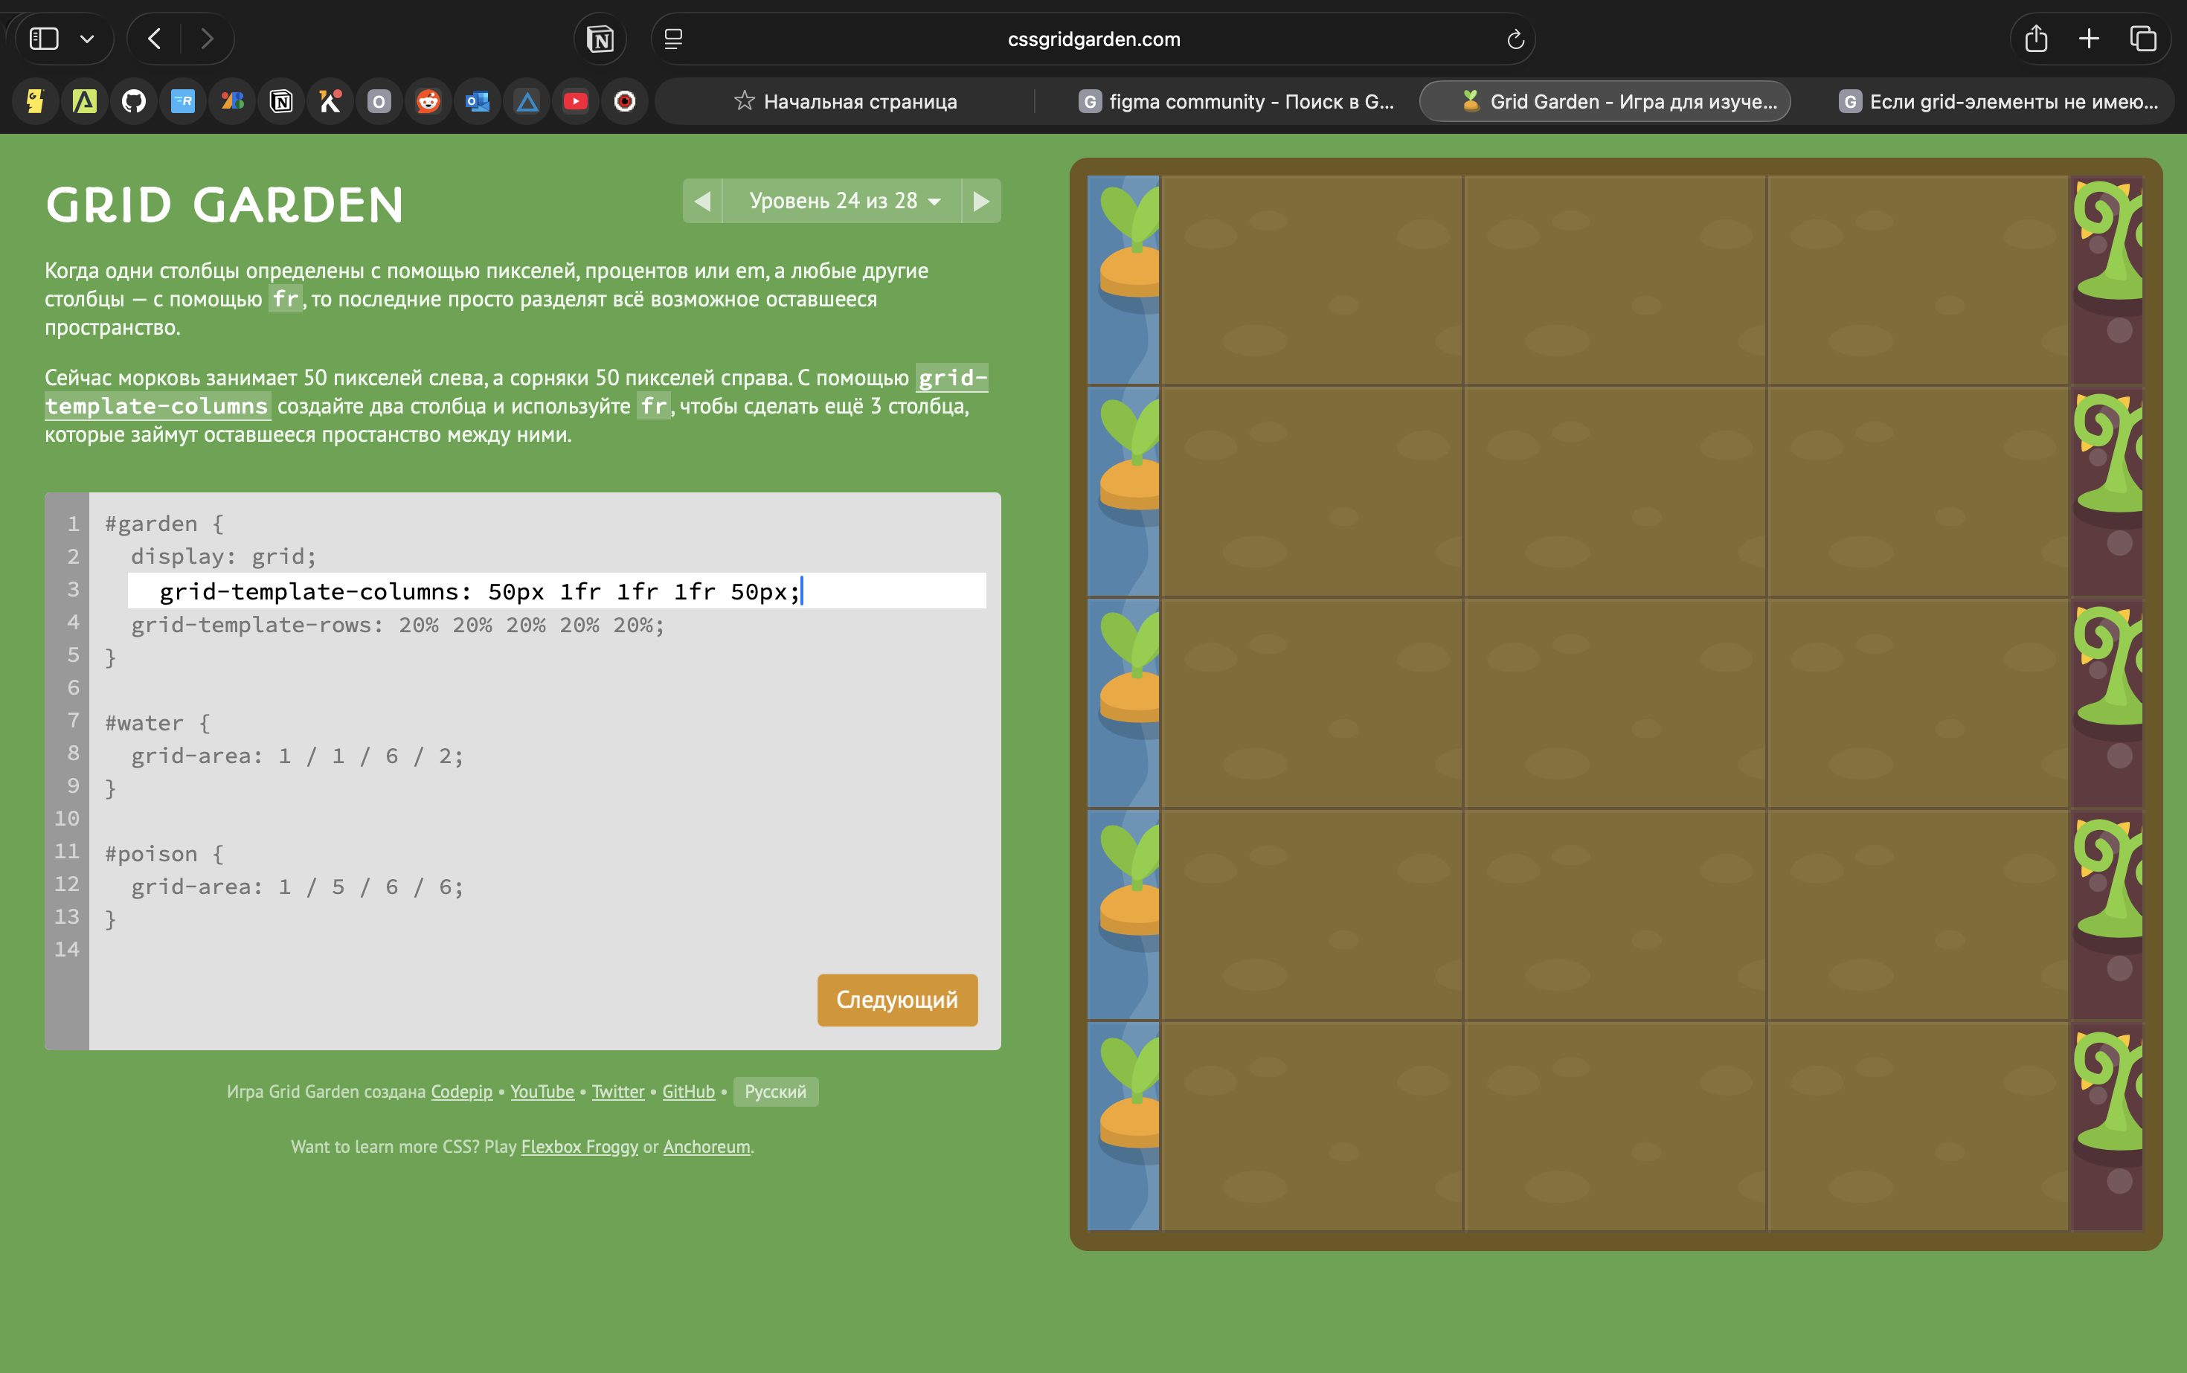Go to previous level arrow
Viewport: 2187px width, 1373px height.
tap(702, 201)
